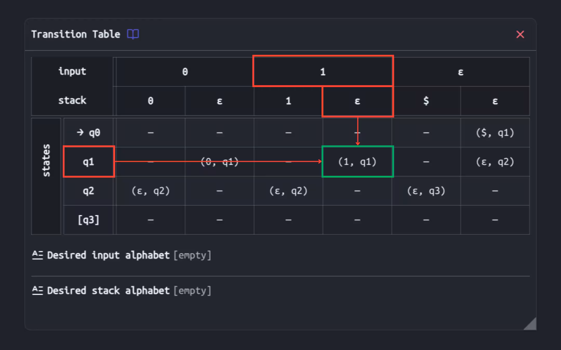This screenshot has width=561, height=350.
Task: Select stack header 0 under input 0
Action: click(151, 101)
